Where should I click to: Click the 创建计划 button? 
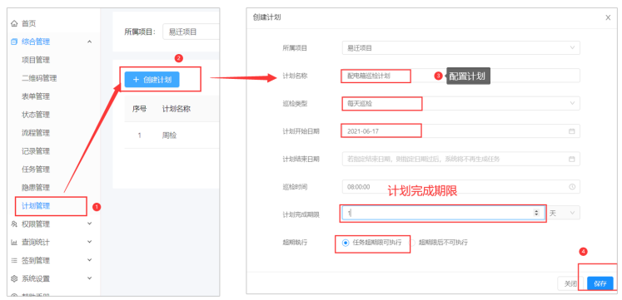152,80
